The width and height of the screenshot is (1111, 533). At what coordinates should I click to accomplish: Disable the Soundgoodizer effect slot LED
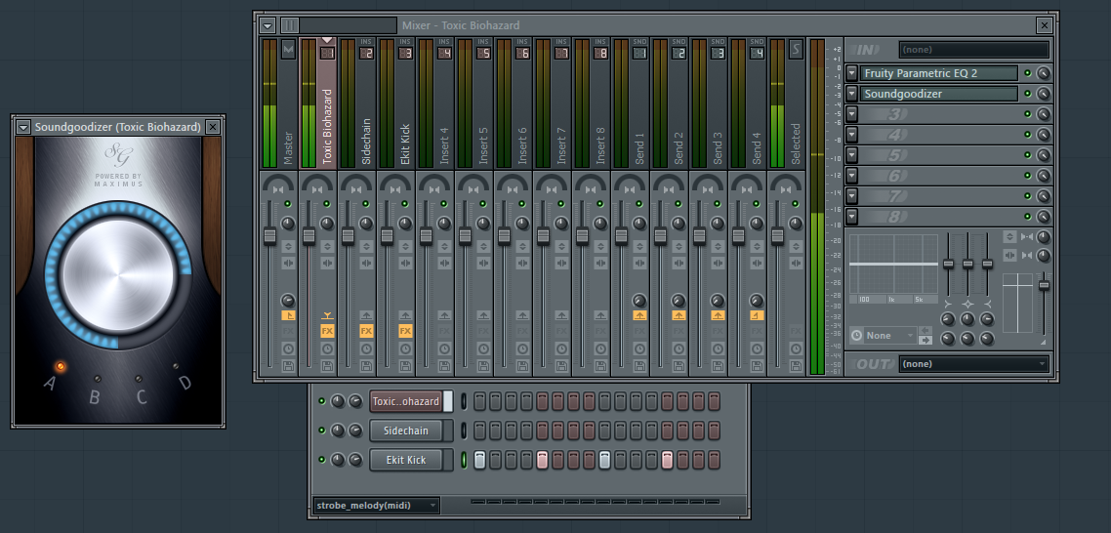click(1027, 94)
